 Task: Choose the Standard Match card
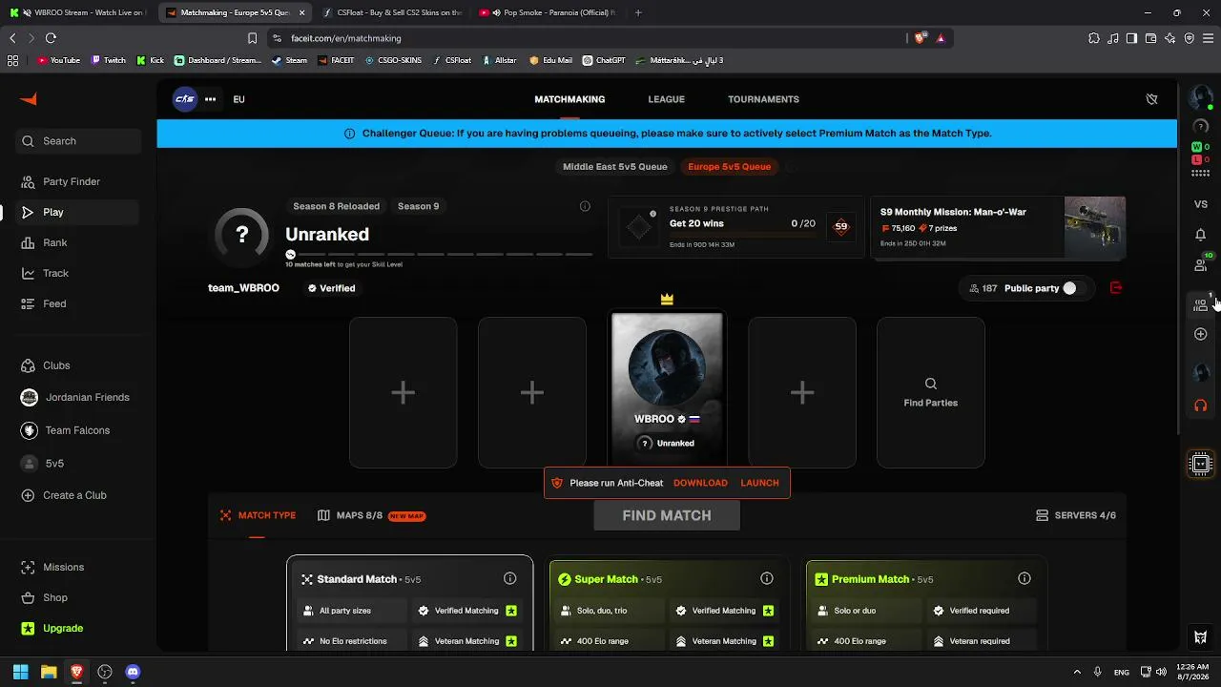click(410, 604)
